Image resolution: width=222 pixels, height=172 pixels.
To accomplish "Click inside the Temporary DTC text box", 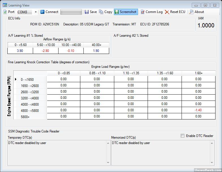I will [x=57, y=153].
